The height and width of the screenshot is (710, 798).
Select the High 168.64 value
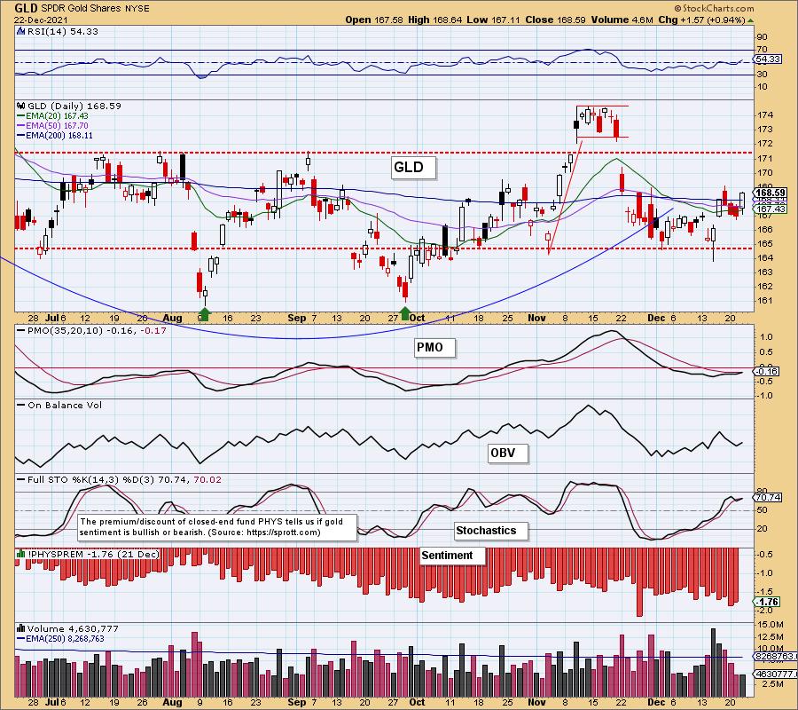(x=434, y=20)
